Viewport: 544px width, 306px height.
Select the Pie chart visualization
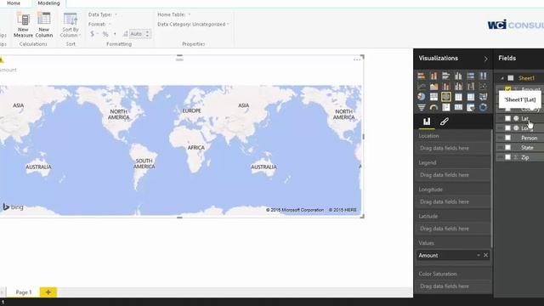coord(422,97)
